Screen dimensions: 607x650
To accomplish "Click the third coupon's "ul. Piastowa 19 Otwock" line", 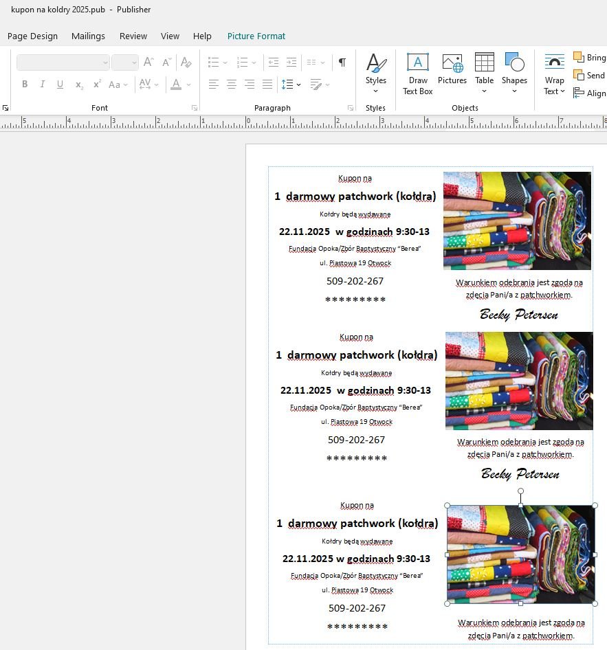I will 357,590.
